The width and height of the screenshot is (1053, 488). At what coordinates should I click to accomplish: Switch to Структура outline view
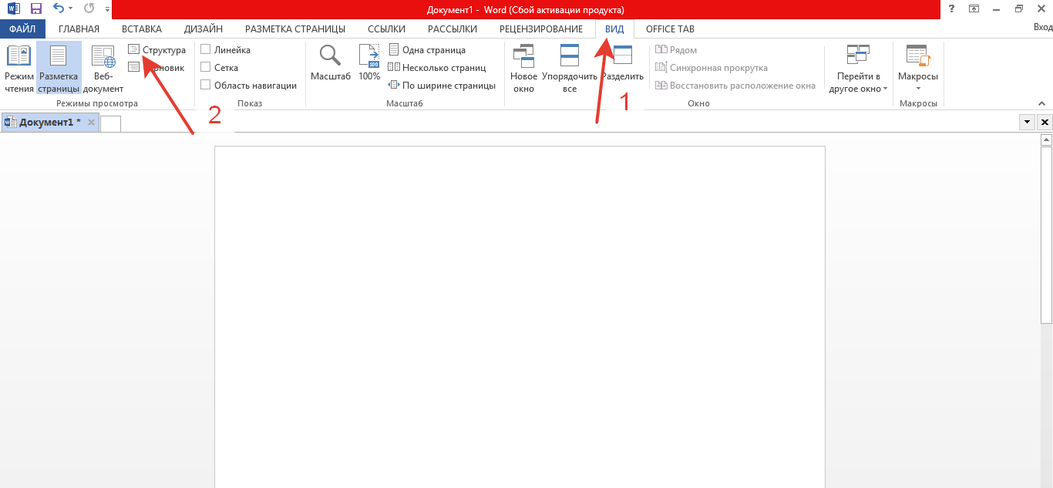pos(156,50)
